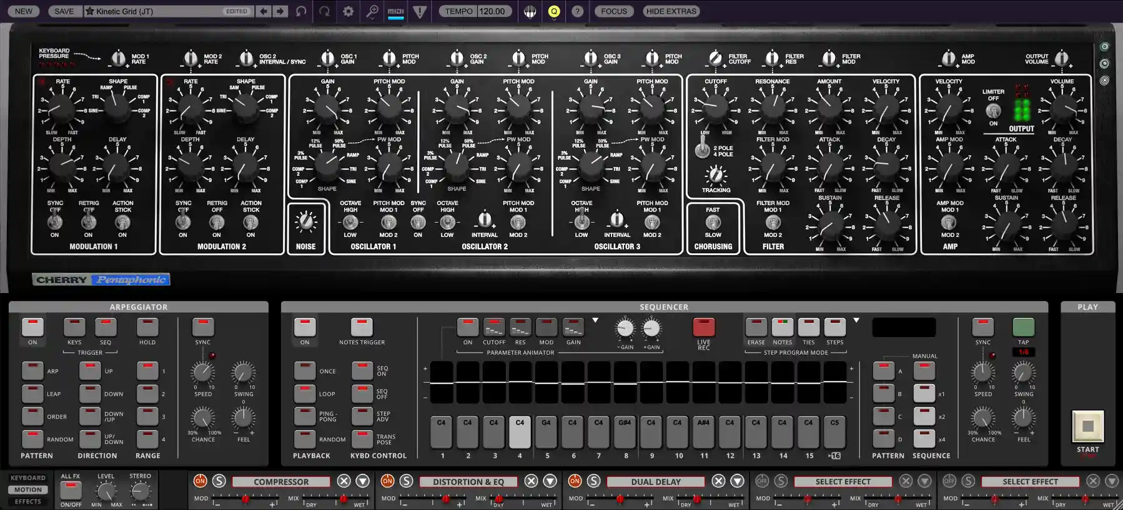Toggle the Sequencer ON button
Screen dimensions: 1123x510
pyautogui.click(x=305, y=327)
